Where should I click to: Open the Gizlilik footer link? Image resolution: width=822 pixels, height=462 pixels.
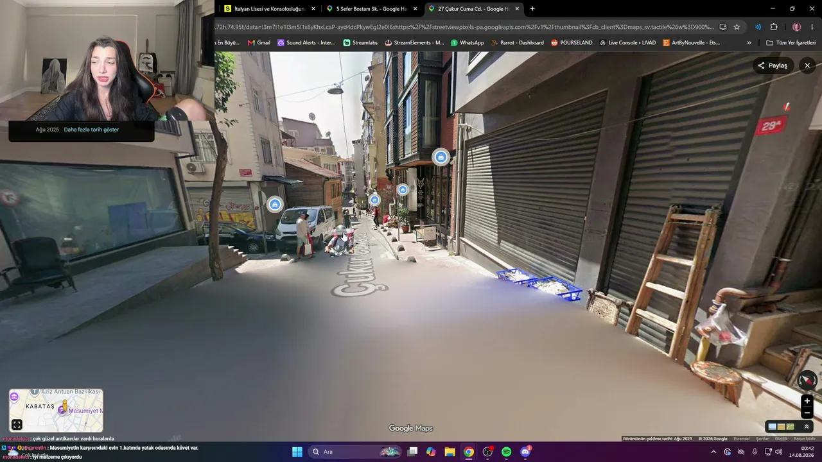(x=781, y=439)
